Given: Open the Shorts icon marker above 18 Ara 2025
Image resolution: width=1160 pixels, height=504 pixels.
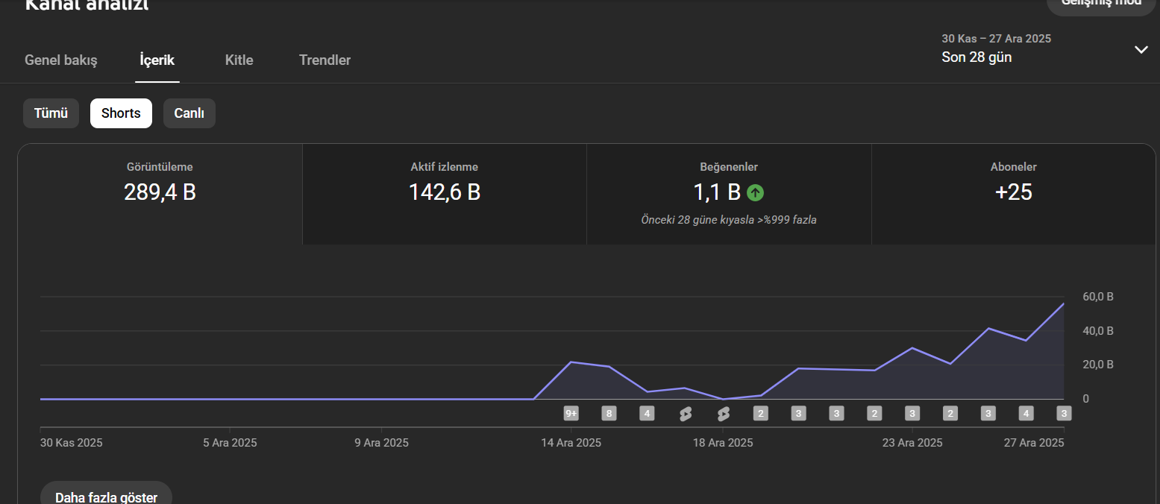Looking at the screenshot, I should coord(723,414).
